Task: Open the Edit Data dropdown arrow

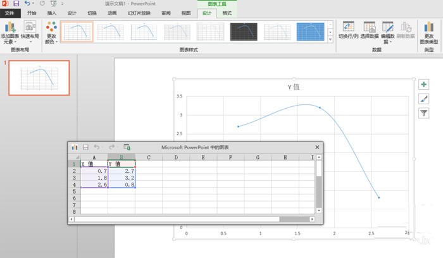Action: pos(390,42)
